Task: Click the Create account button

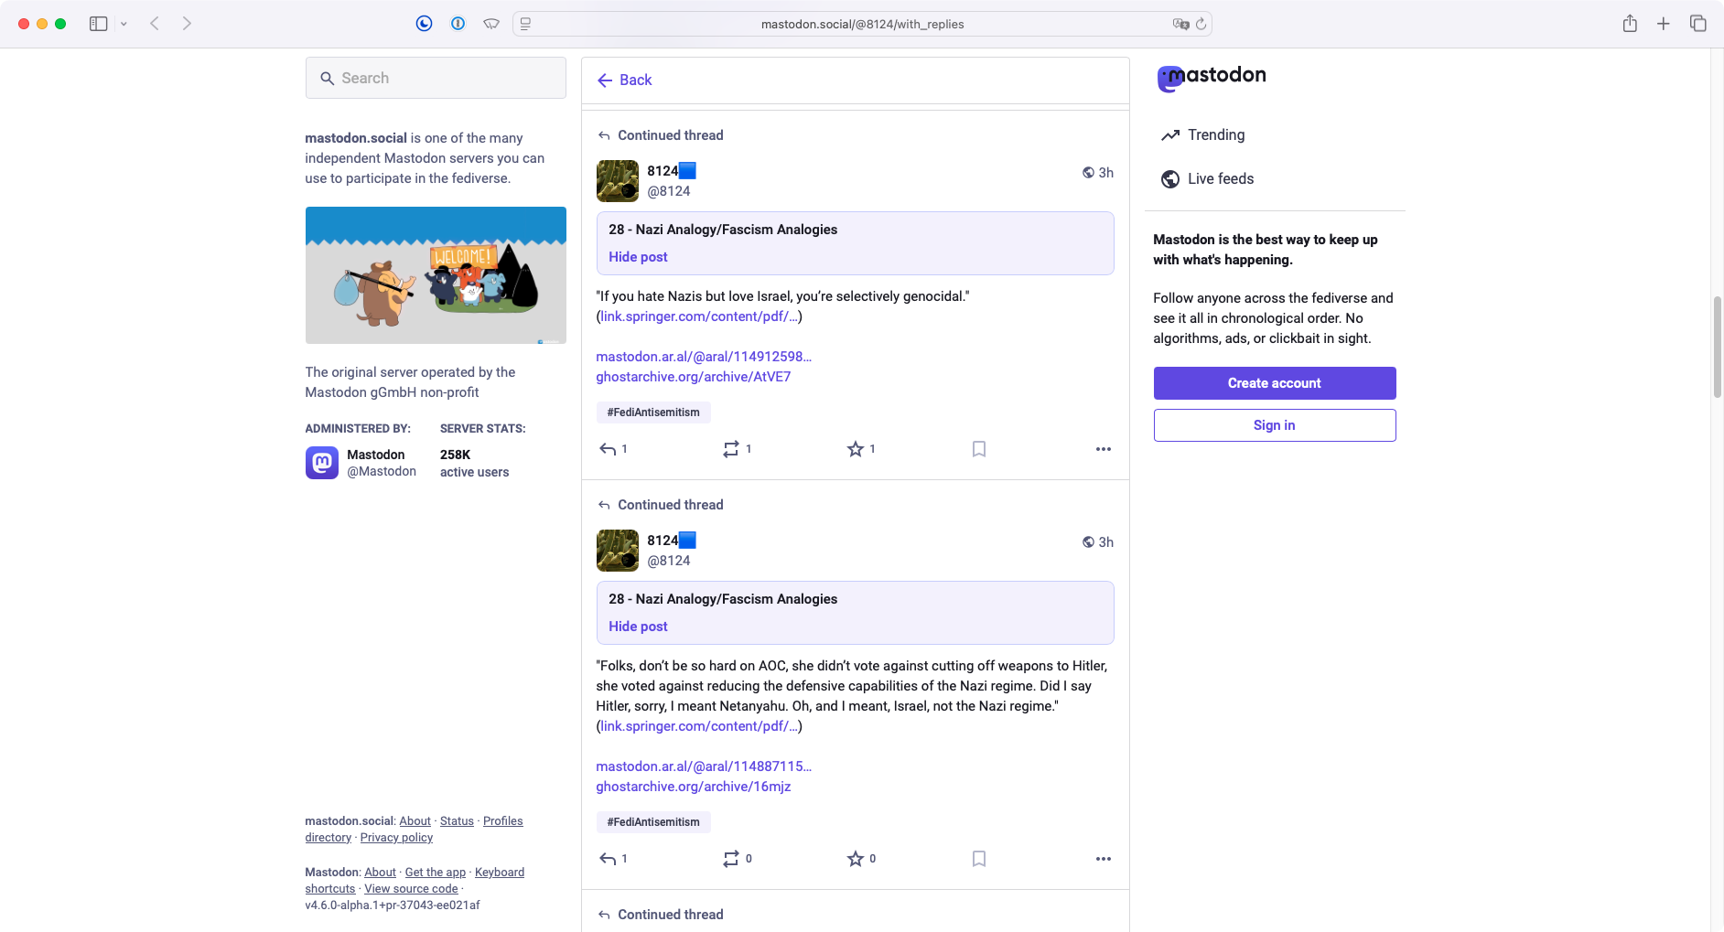Action: click(x=1275, y=383)
